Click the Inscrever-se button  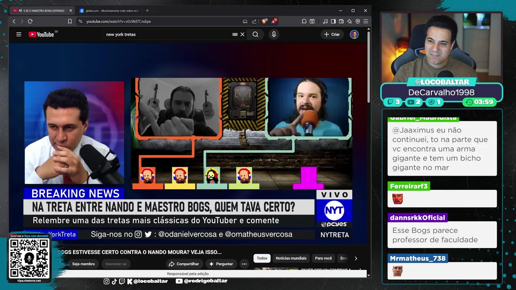[116, 264]
